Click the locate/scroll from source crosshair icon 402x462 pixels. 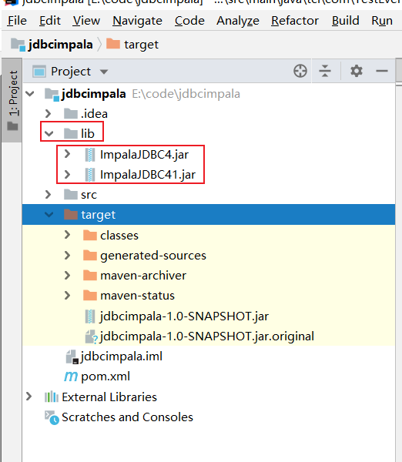click(x=300, y=71)
